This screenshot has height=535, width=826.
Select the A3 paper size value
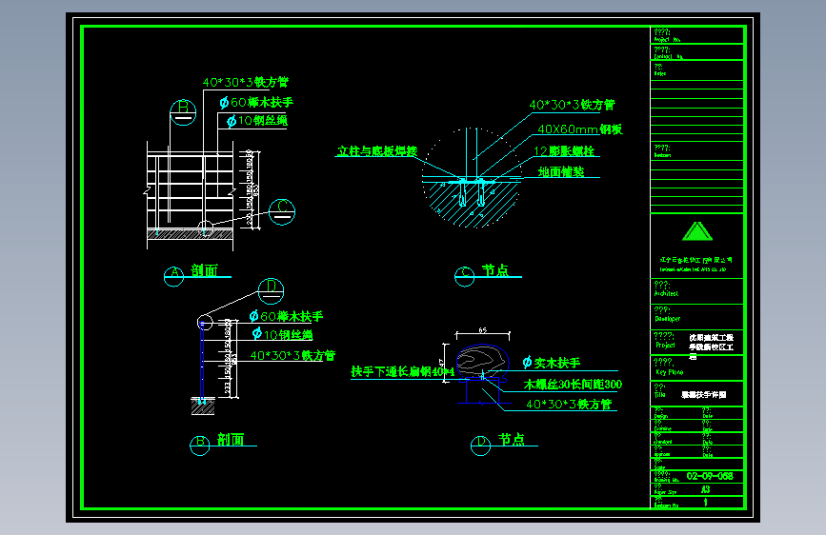(x=705, y=489)
